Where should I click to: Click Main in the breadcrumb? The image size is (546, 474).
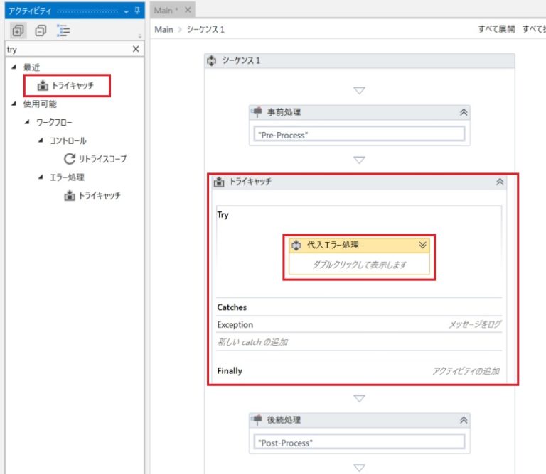(164, 30)
